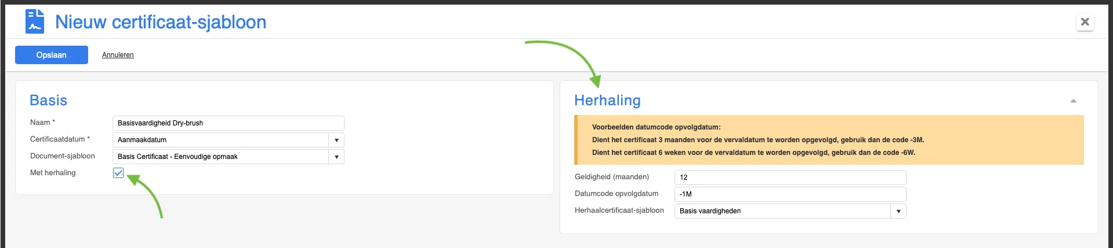Click the Basis Certificaat - Eenvoudige opmaak field
This screenshot has width=1113, height=248.
point(221,157)
